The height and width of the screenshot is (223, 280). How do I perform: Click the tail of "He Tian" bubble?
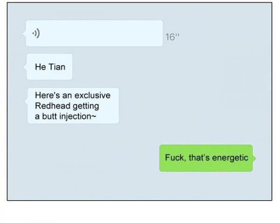25,67
